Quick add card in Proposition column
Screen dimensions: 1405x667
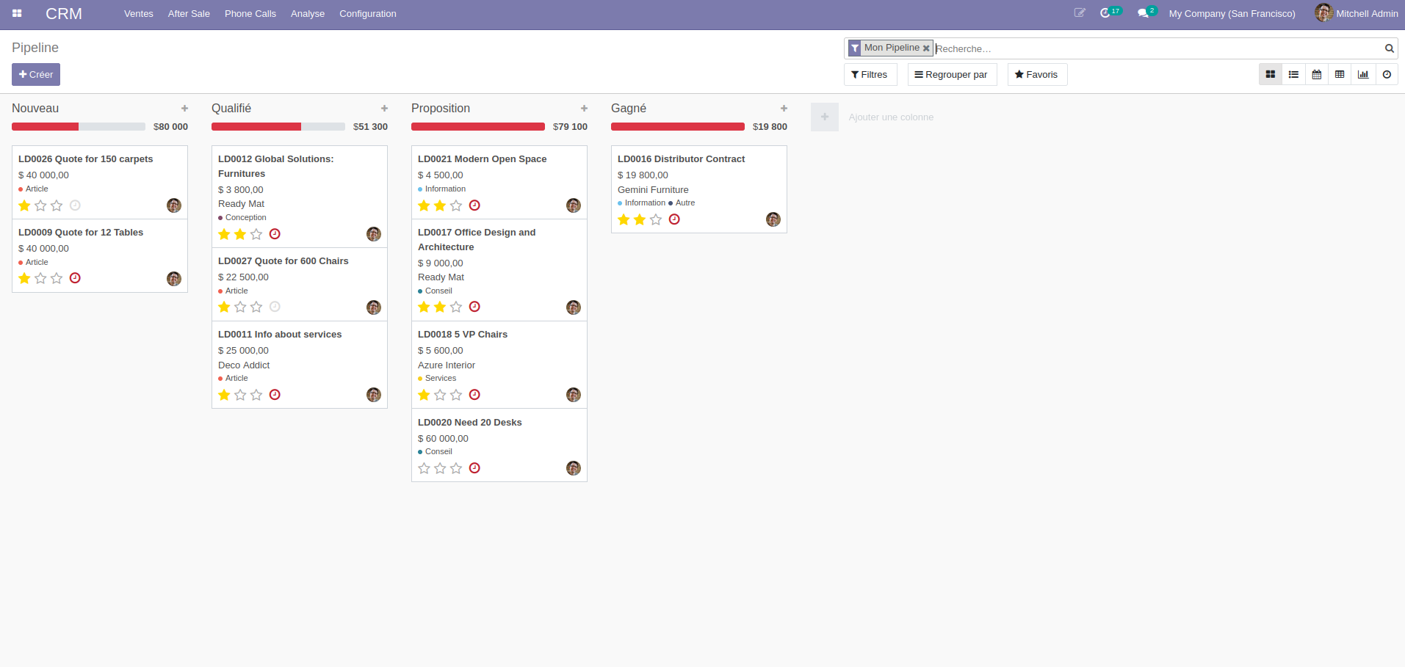(x=584, y=108)
